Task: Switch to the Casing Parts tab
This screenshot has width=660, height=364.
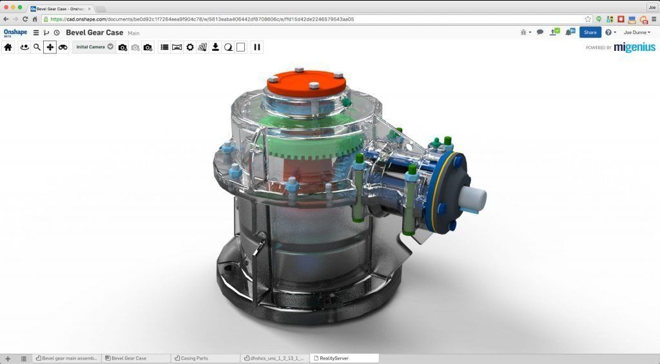Action: coord(206,359)
